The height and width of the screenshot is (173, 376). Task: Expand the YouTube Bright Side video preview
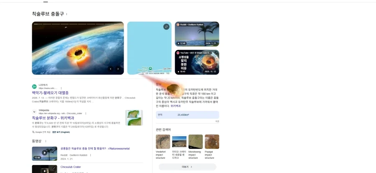click(216, 53)
